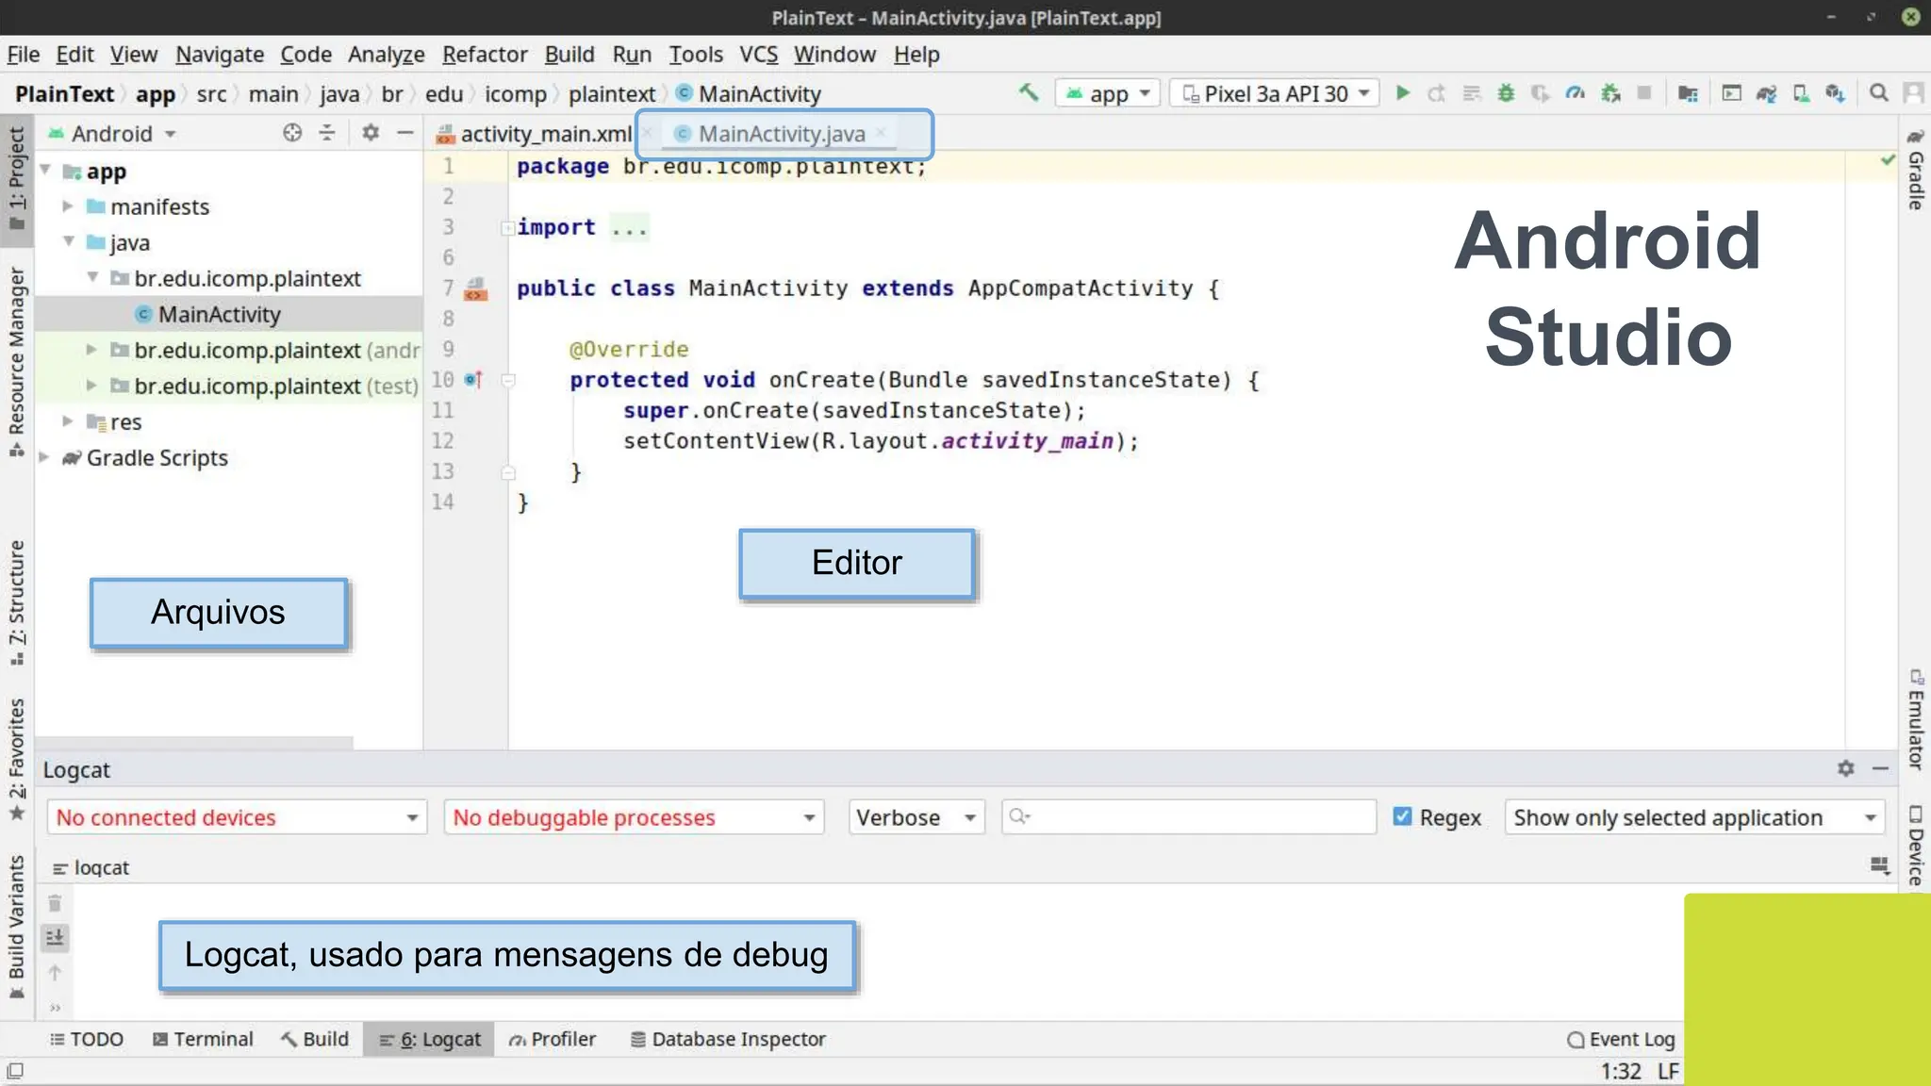Click the logcat layout icon at right edge
This screenshot has width=1931, height=1086.
(1880, 865)
